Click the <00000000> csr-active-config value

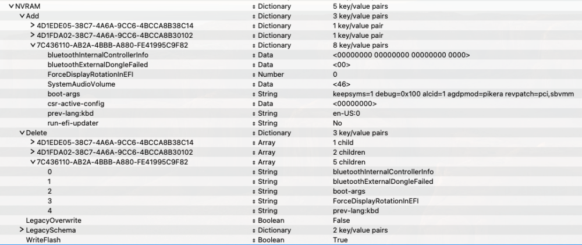point(354,104)
